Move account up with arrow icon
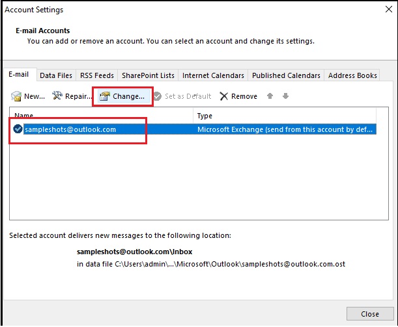Image resolution: width=398 pixels, height=327 pixels. (x=270, y=96)
